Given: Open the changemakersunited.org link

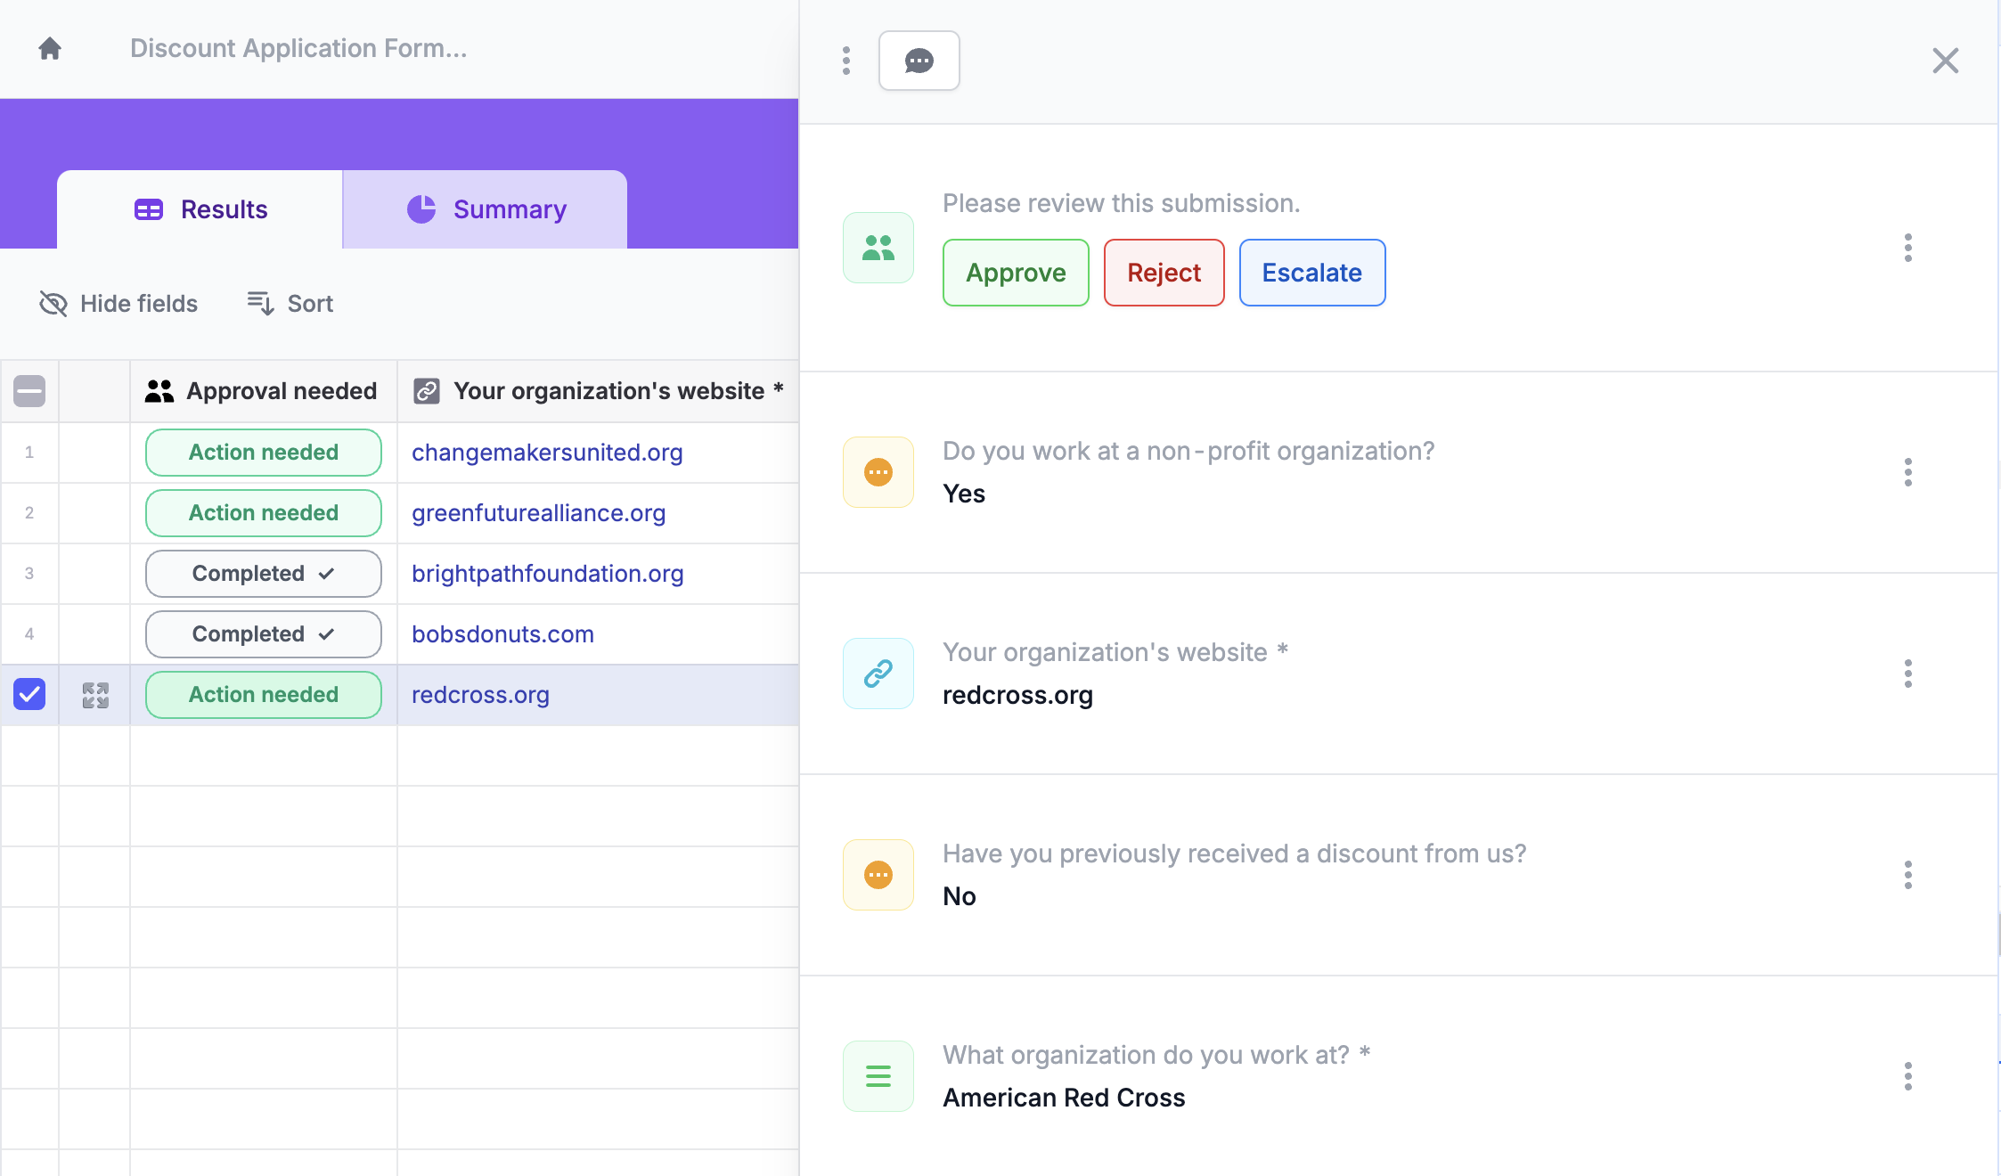Looking at the screenshot, I should (547, 453).
